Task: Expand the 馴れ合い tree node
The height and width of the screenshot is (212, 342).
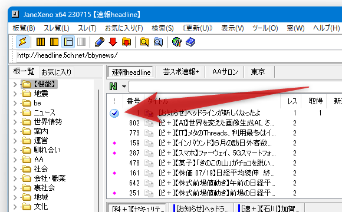Action: tap(15, 150)
